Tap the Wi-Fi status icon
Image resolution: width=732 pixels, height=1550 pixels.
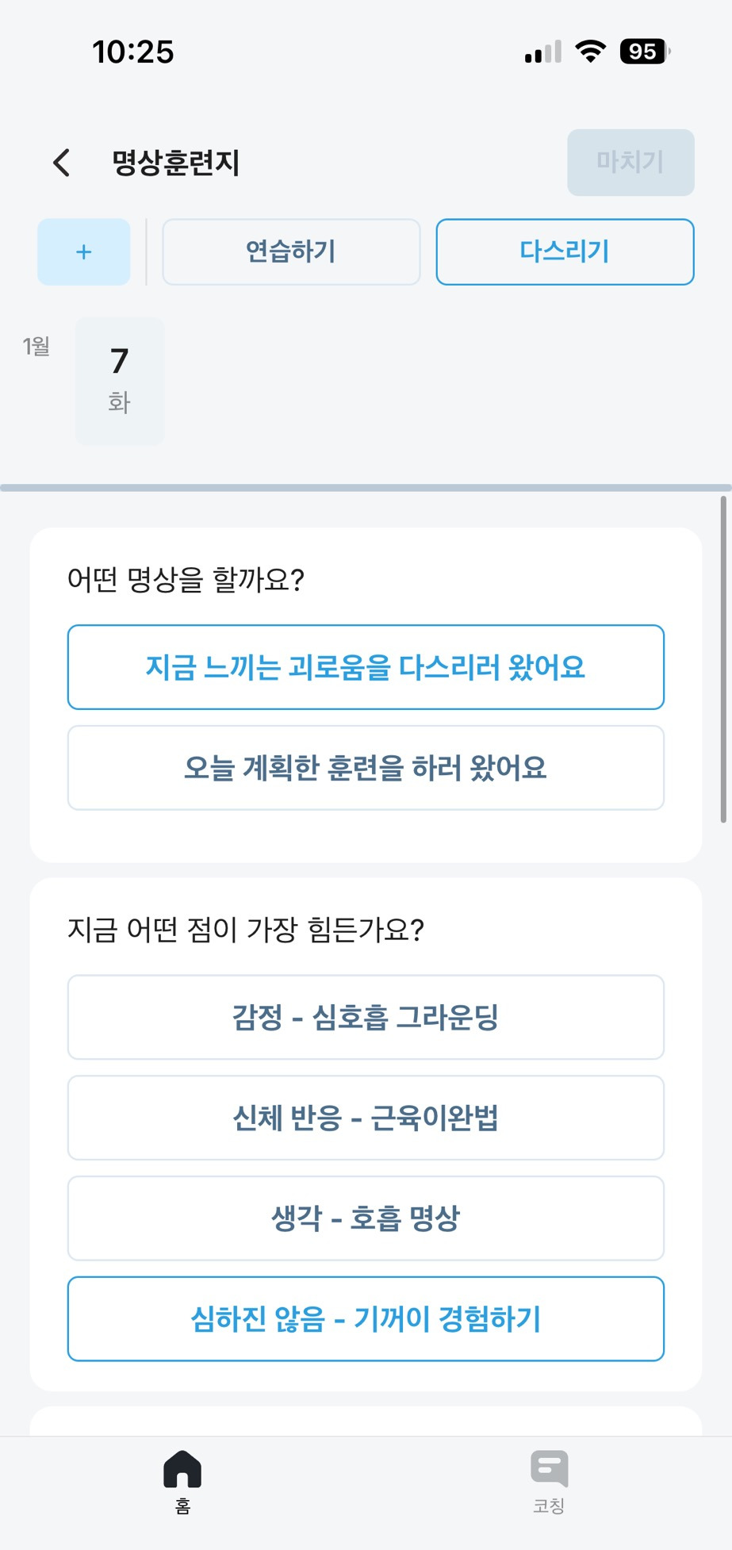click(x=590, y=52)
